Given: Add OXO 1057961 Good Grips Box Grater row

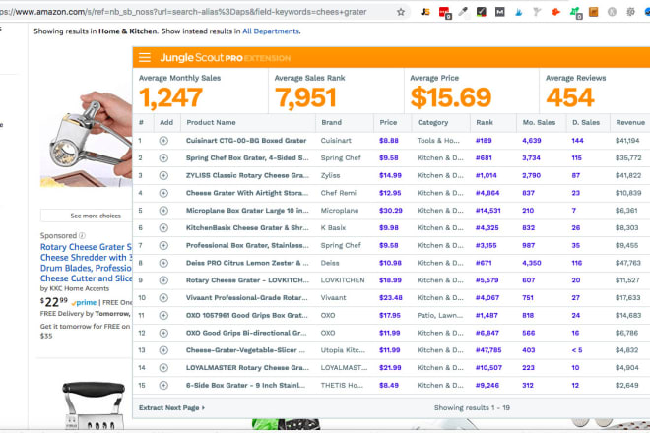Looking at the screenshot, I should [163, 315].
